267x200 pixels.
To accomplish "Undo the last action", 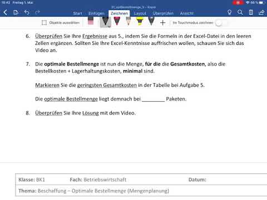I will pos(27,12).
